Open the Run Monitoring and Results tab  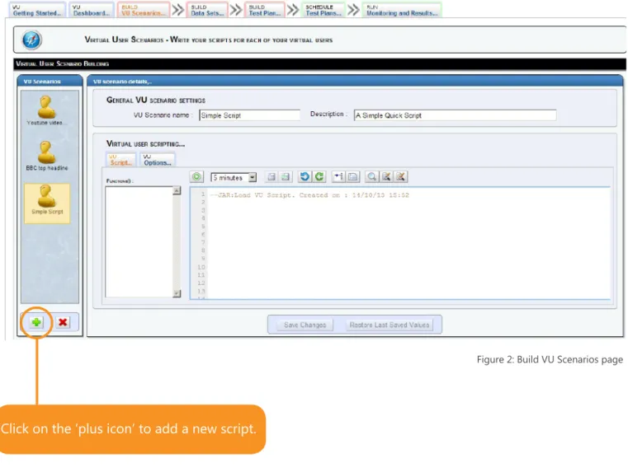[x=402, y=10]
